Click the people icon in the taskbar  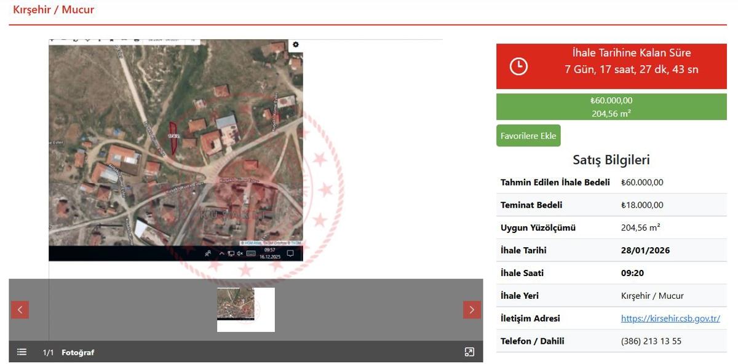[x=208, y=253]
